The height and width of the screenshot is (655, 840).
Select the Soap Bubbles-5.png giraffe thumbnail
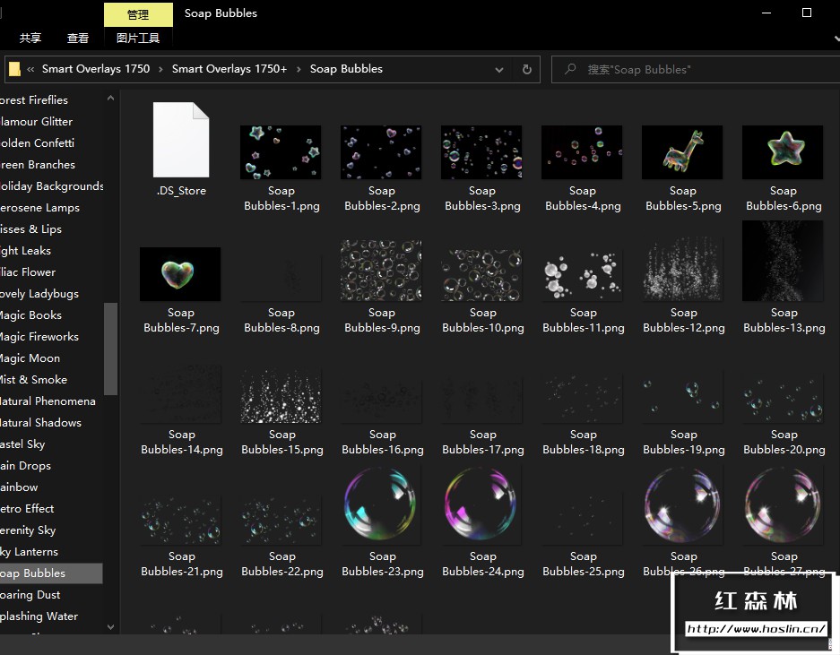pyautogui.click(x=682, y=152)
